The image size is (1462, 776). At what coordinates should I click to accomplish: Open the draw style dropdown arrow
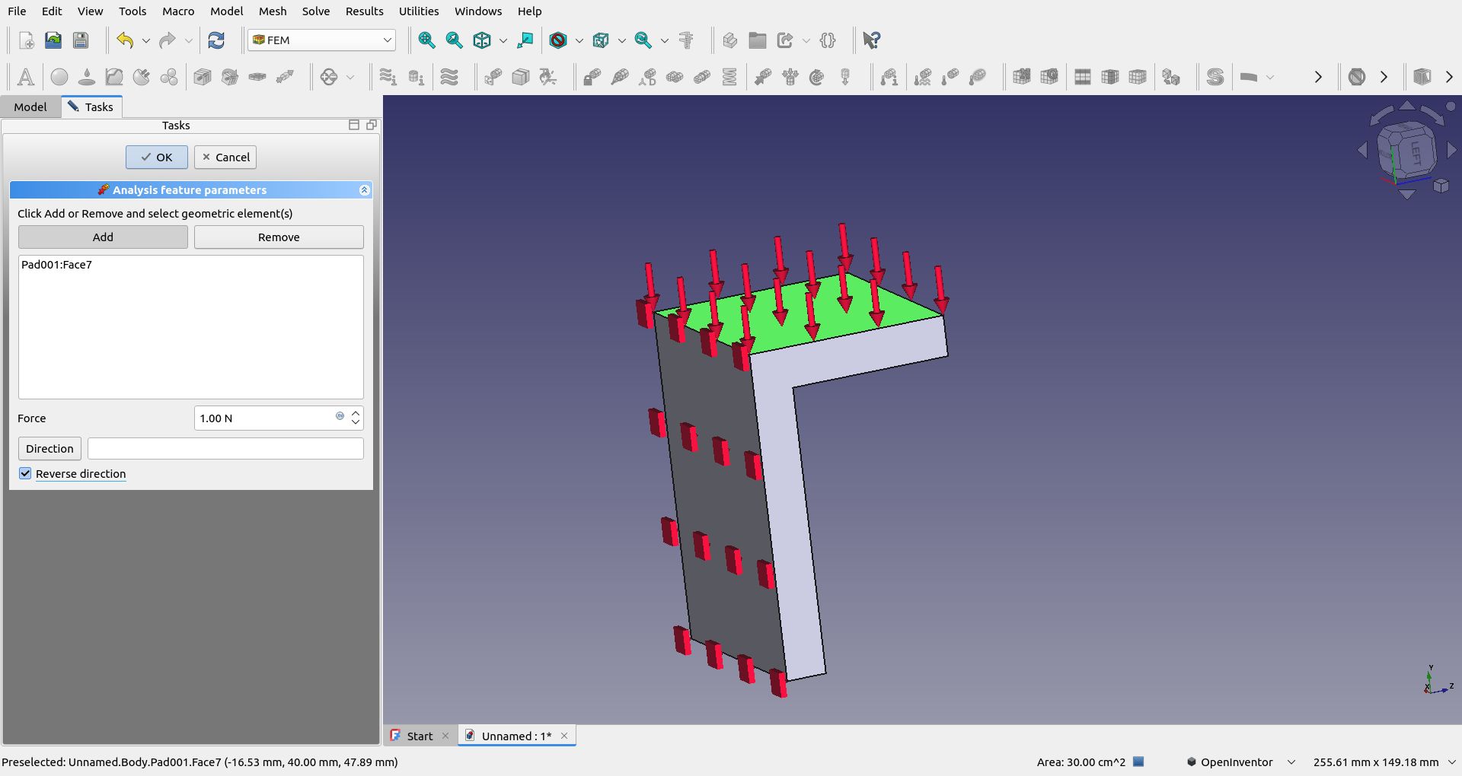[579, 40]
